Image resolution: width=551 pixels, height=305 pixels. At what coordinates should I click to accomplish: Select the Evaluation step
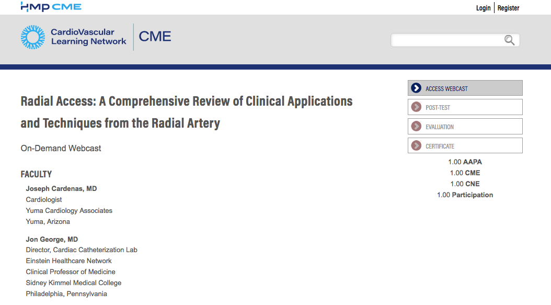(x=465, y=126)
